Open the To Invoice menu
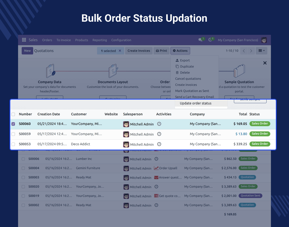 coord(63,40)
